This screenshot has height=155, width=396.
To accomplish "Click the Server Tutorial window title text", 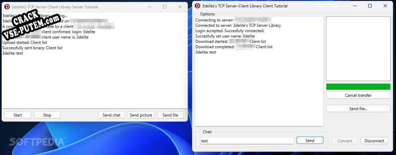I will coord(55,7).
